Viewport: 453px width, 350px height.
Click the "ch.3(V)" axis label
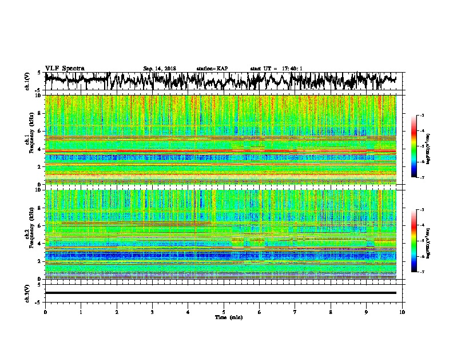click(27, 293)
